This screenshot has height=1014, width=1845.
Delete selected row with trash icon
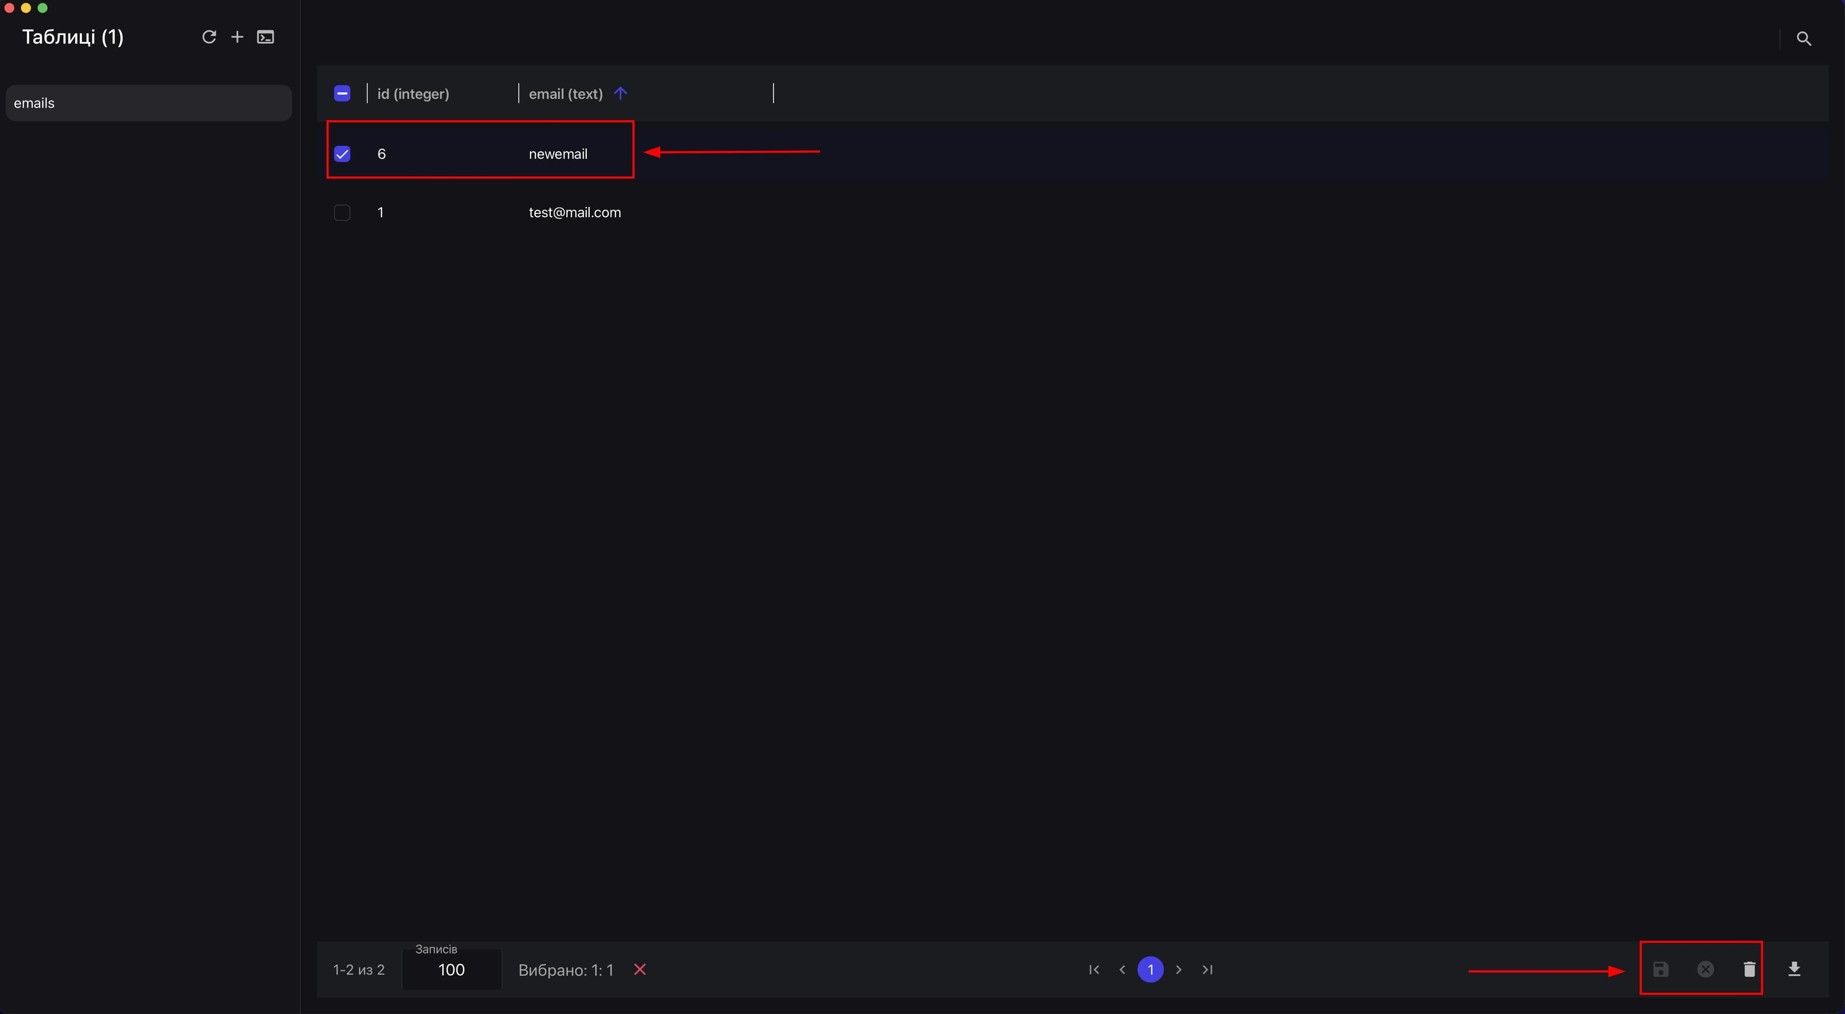1749,970
